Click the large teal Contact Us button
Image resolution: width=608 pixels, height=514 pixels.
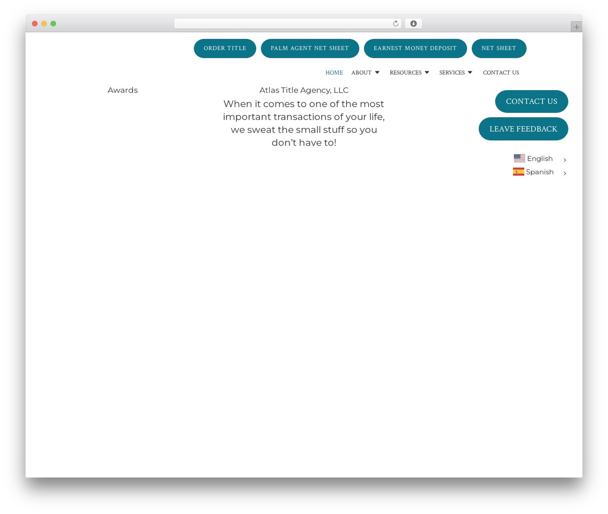tap(532, 101)
